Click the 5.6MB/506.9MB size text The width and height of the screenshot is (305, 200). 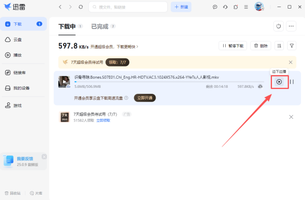87,87
